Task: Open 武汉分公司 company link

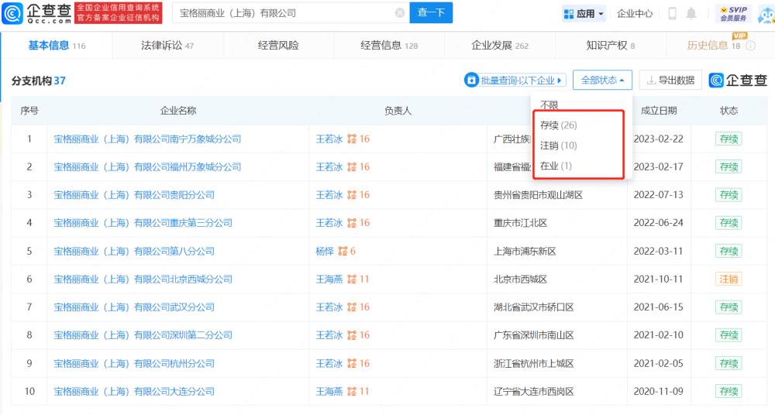Action: point(134,307)
